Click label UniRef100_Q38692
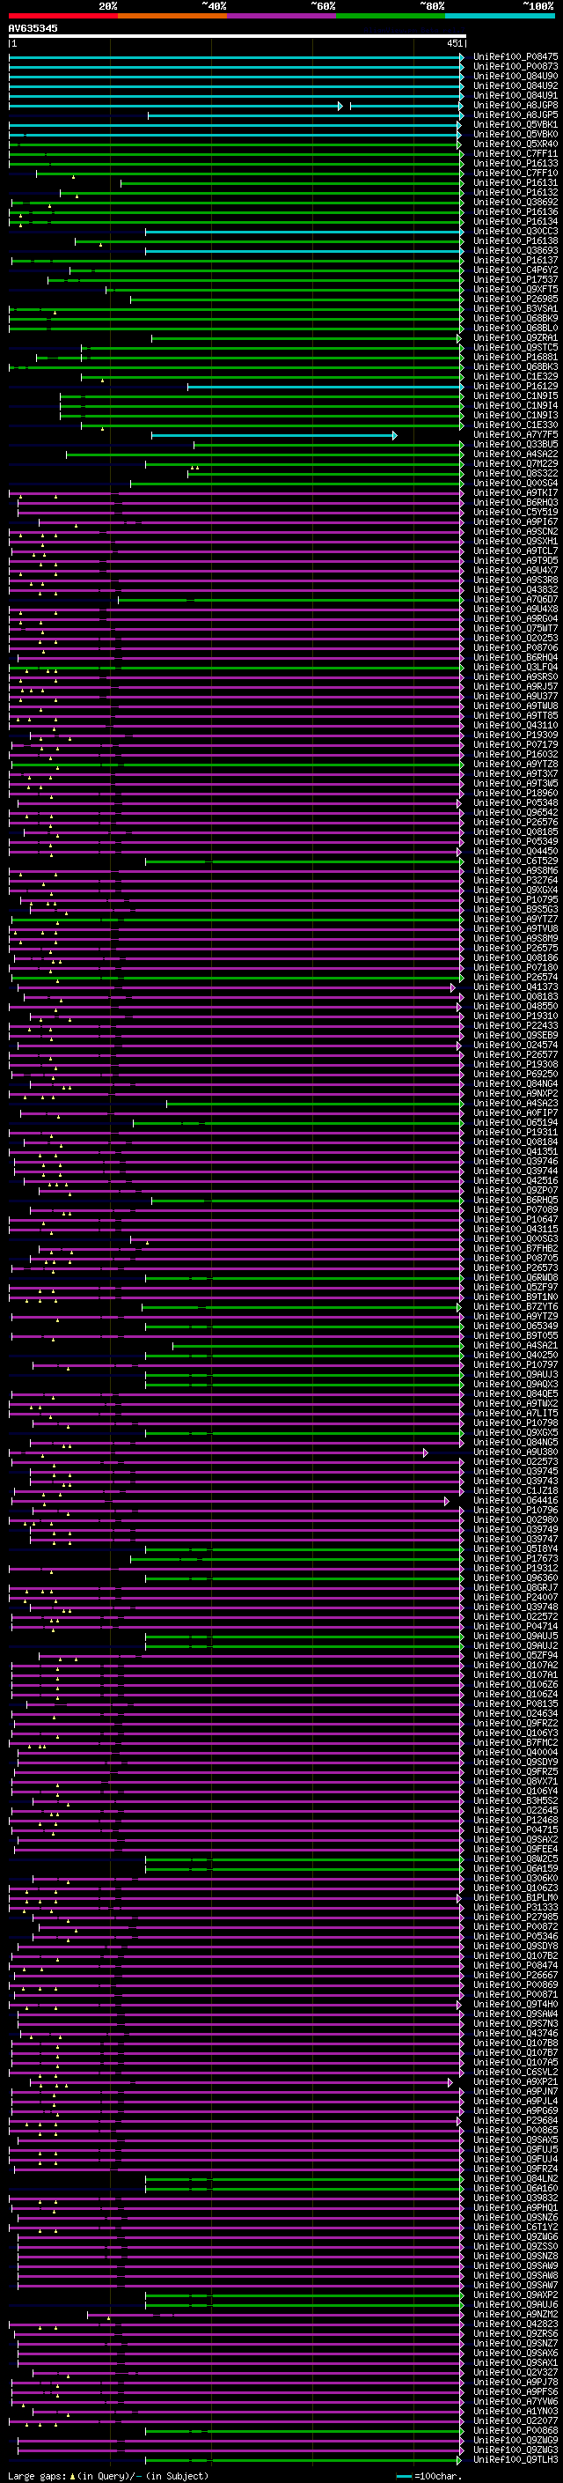Viewport: 563px width, 2483px height. (515, 203)
